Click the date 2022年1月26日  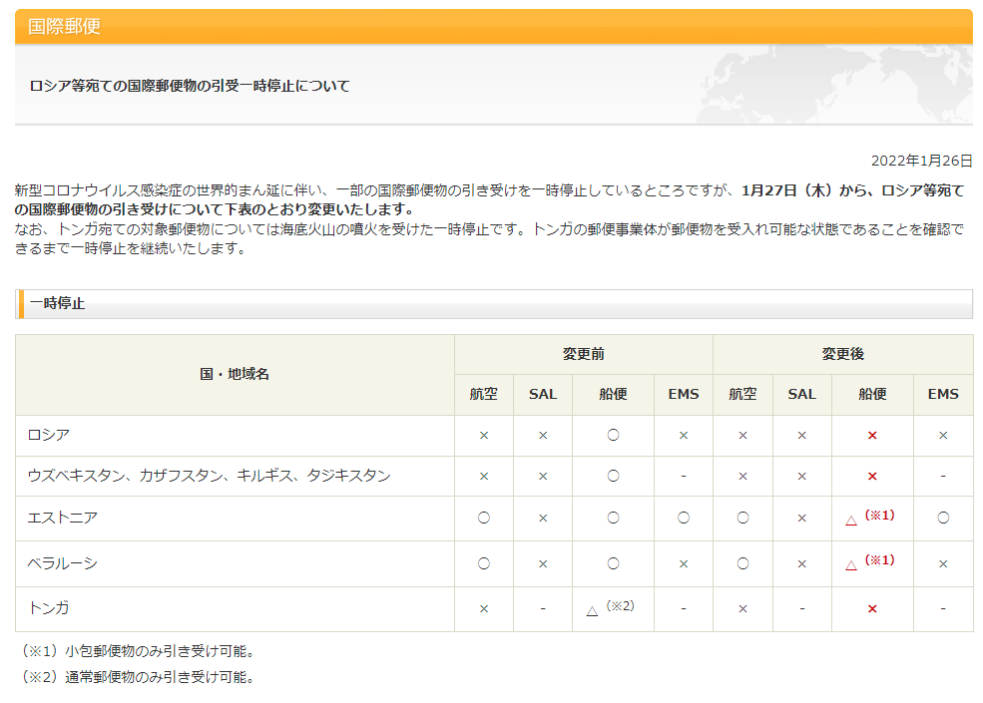921,161
